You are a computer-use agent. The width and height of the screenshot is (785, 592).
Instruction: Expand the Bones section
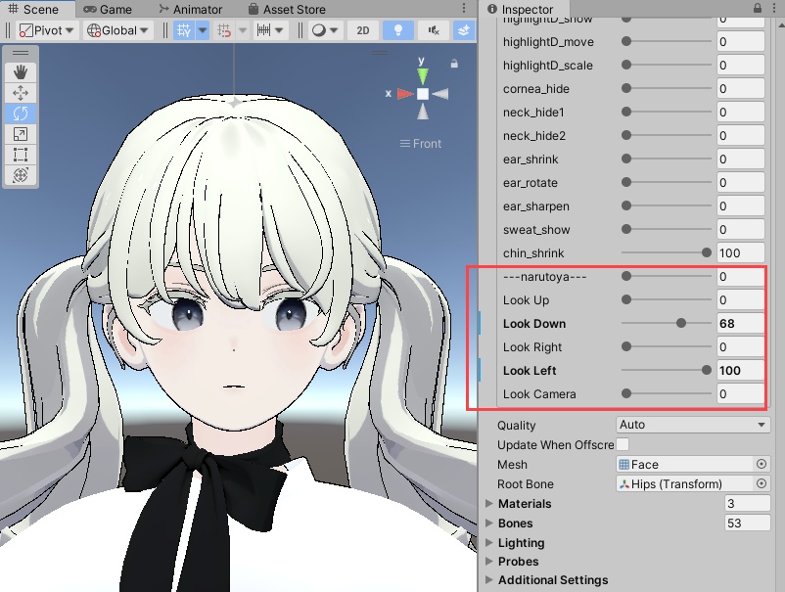click(x=489, y=523)
